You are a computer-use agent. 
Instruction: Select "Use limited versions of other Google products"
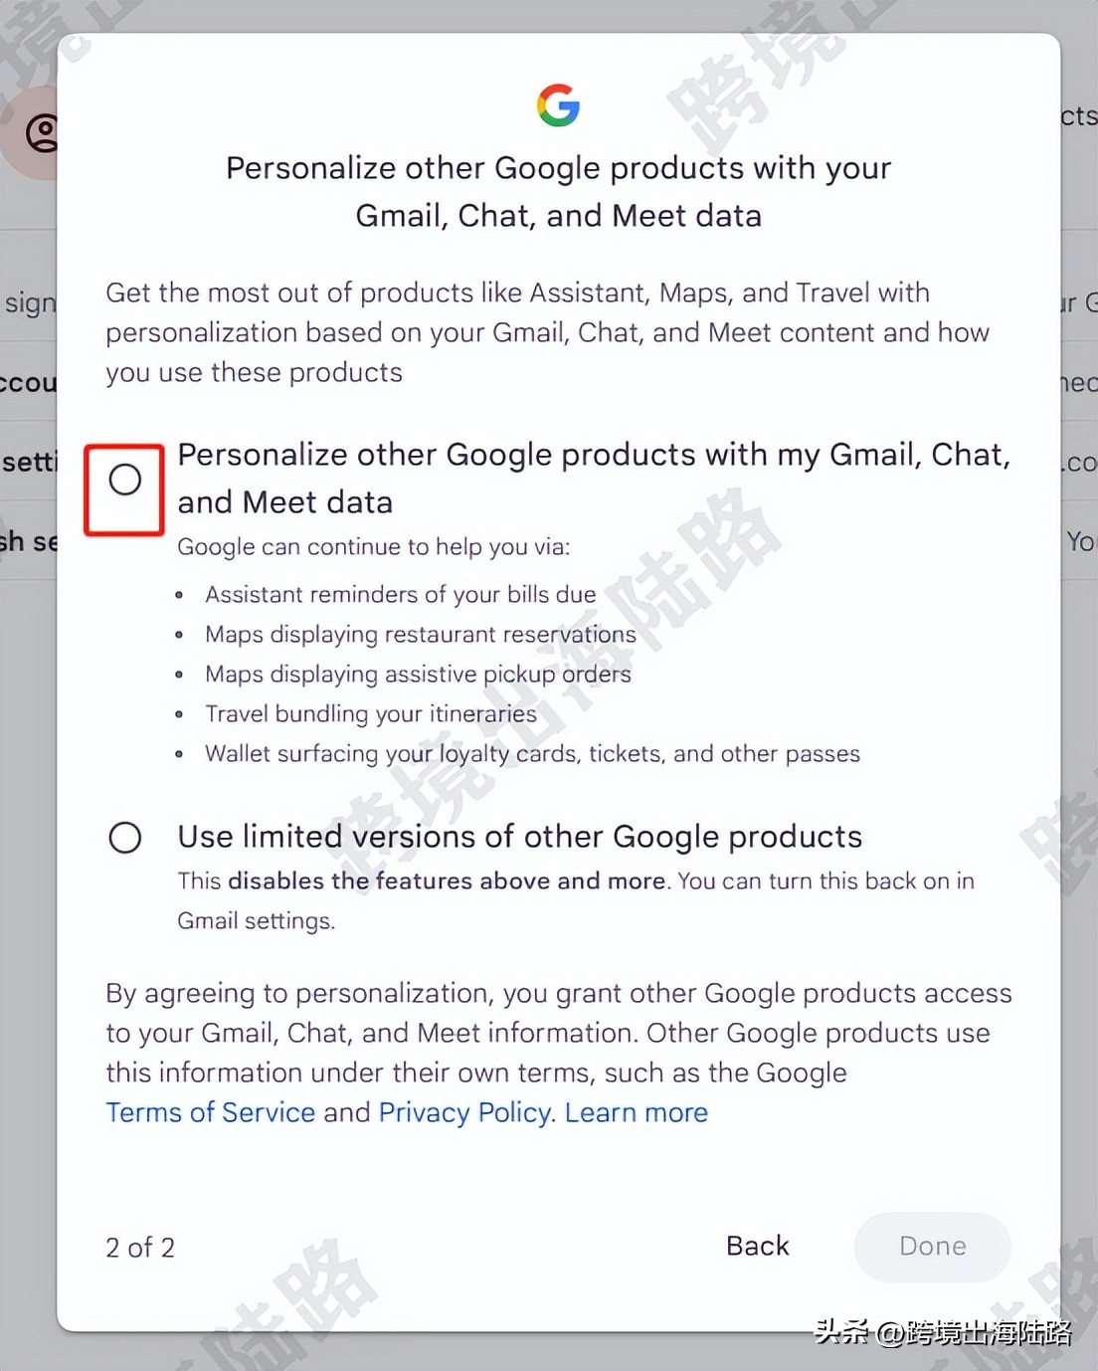(124, 837)
